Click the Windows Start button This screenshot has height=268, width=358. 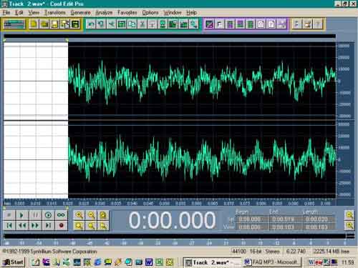pyautogui.click(x=14, y=262)
